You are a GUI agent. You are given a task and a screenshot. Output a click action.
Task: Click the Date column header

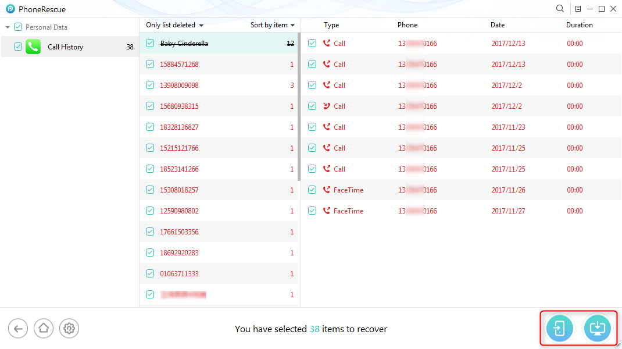pyautogui.click(x=498, y=25)
